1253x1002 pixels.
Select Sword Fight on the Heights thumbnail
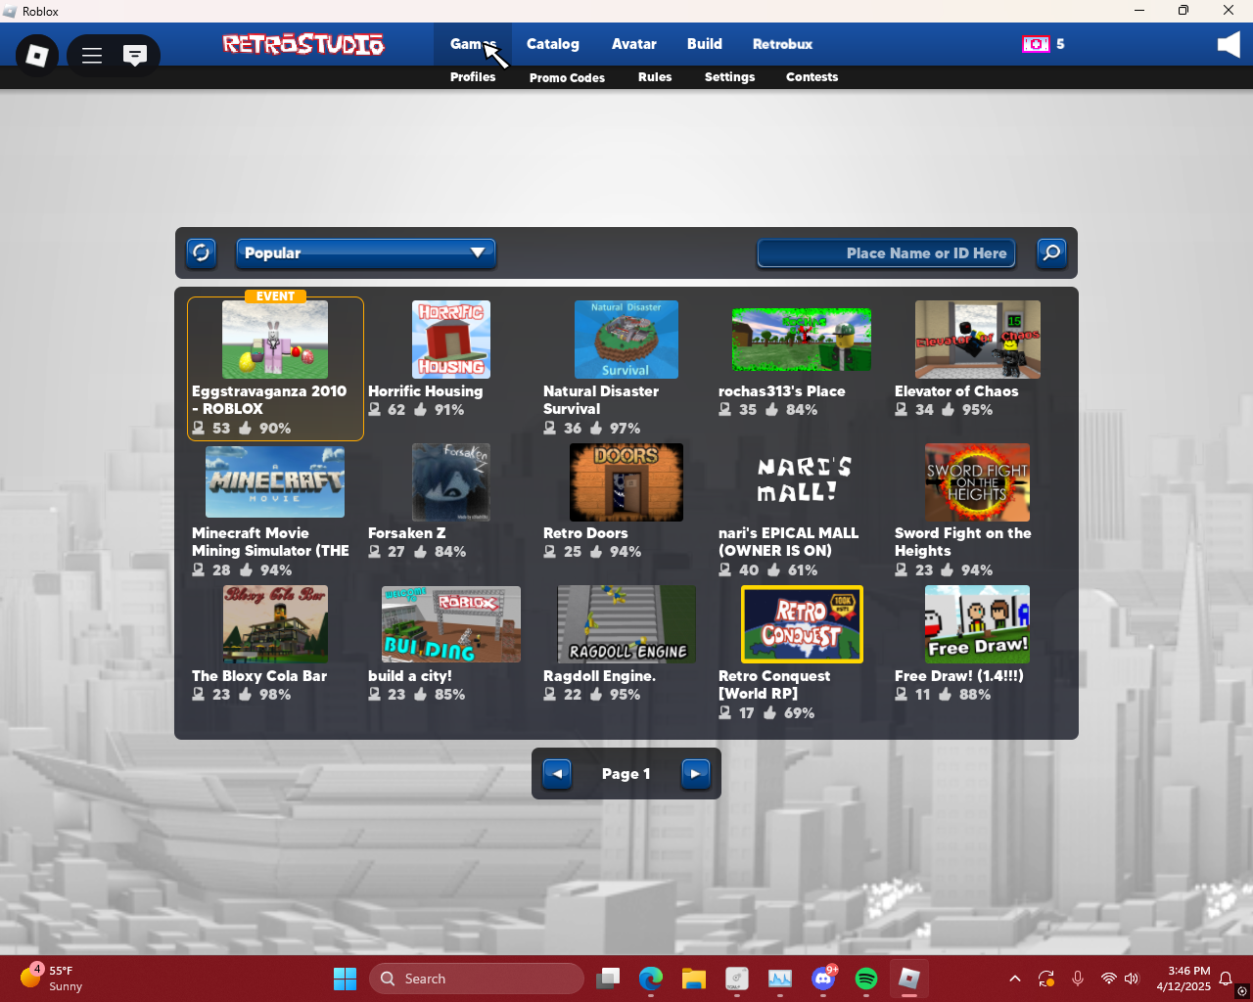(978, 482)
